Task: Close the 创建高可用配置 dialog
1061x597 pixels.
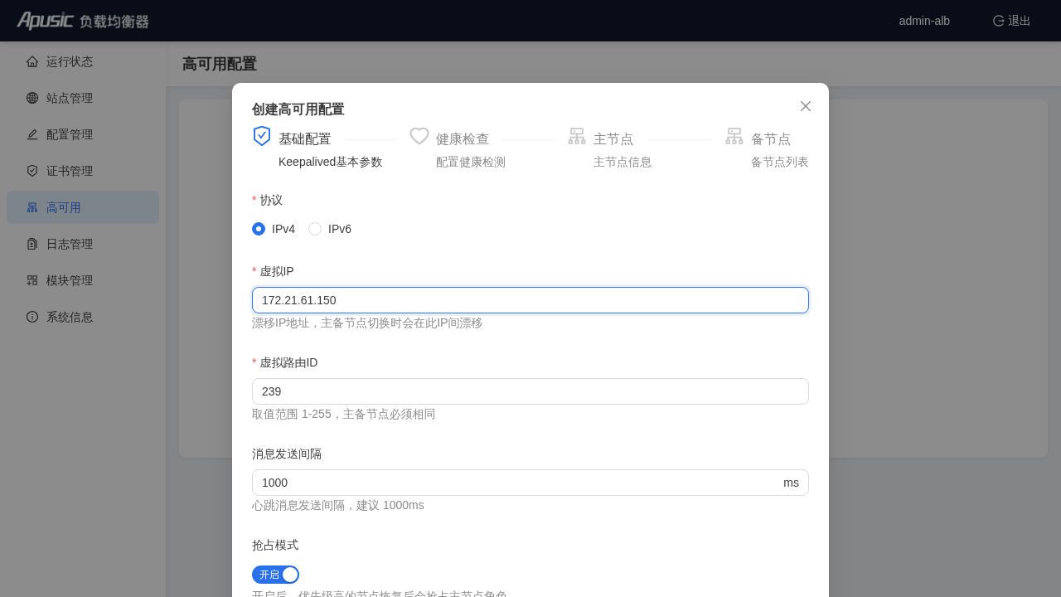Action: pos(806,106)
